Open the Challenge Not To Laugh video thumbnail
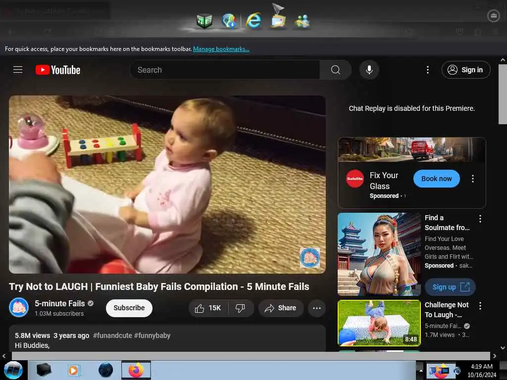The width and height of the screenshot is (507, 380). click(379, 323)
